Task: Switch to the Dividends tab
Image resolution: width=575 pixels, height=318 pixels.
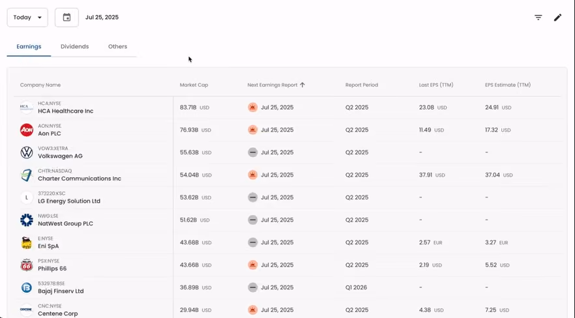Action: click(74, 46)
